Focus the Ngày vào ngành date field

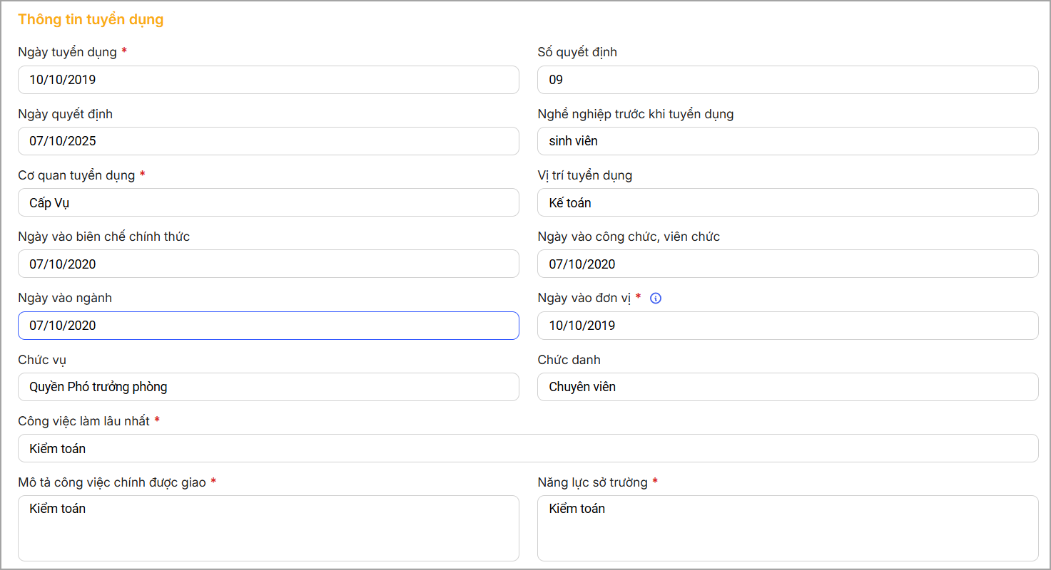(x=268, y=326)
